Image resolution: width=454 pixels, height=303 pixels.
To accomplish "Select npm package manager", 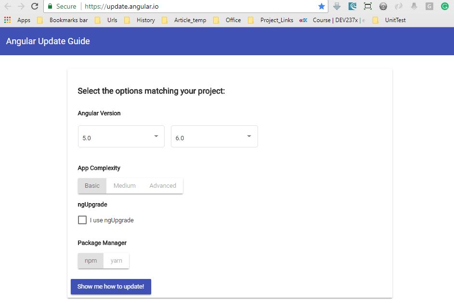I will pos(91,261).
